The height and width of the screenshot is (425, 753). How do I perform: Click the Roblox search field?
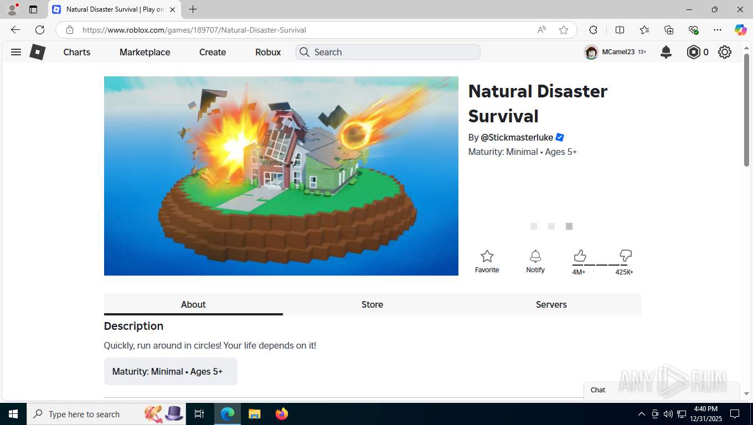coord(388,52)
